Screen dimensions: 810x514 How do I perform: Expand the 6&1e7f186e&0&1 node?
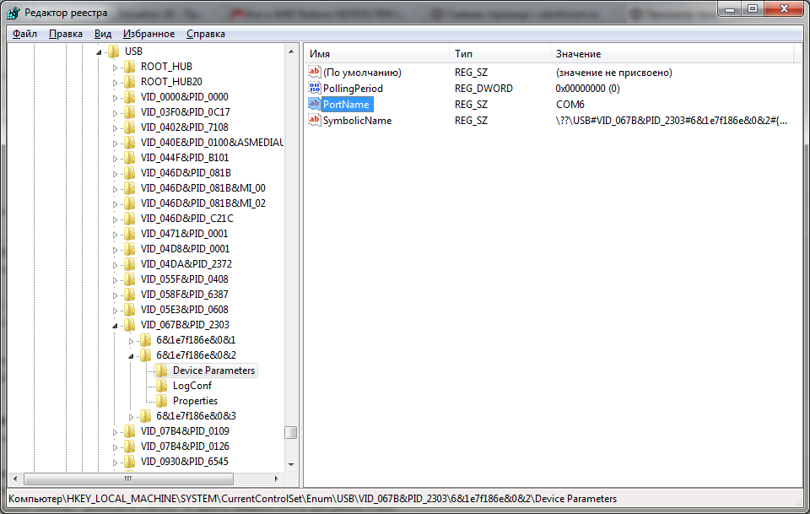(x=131, y=340)
